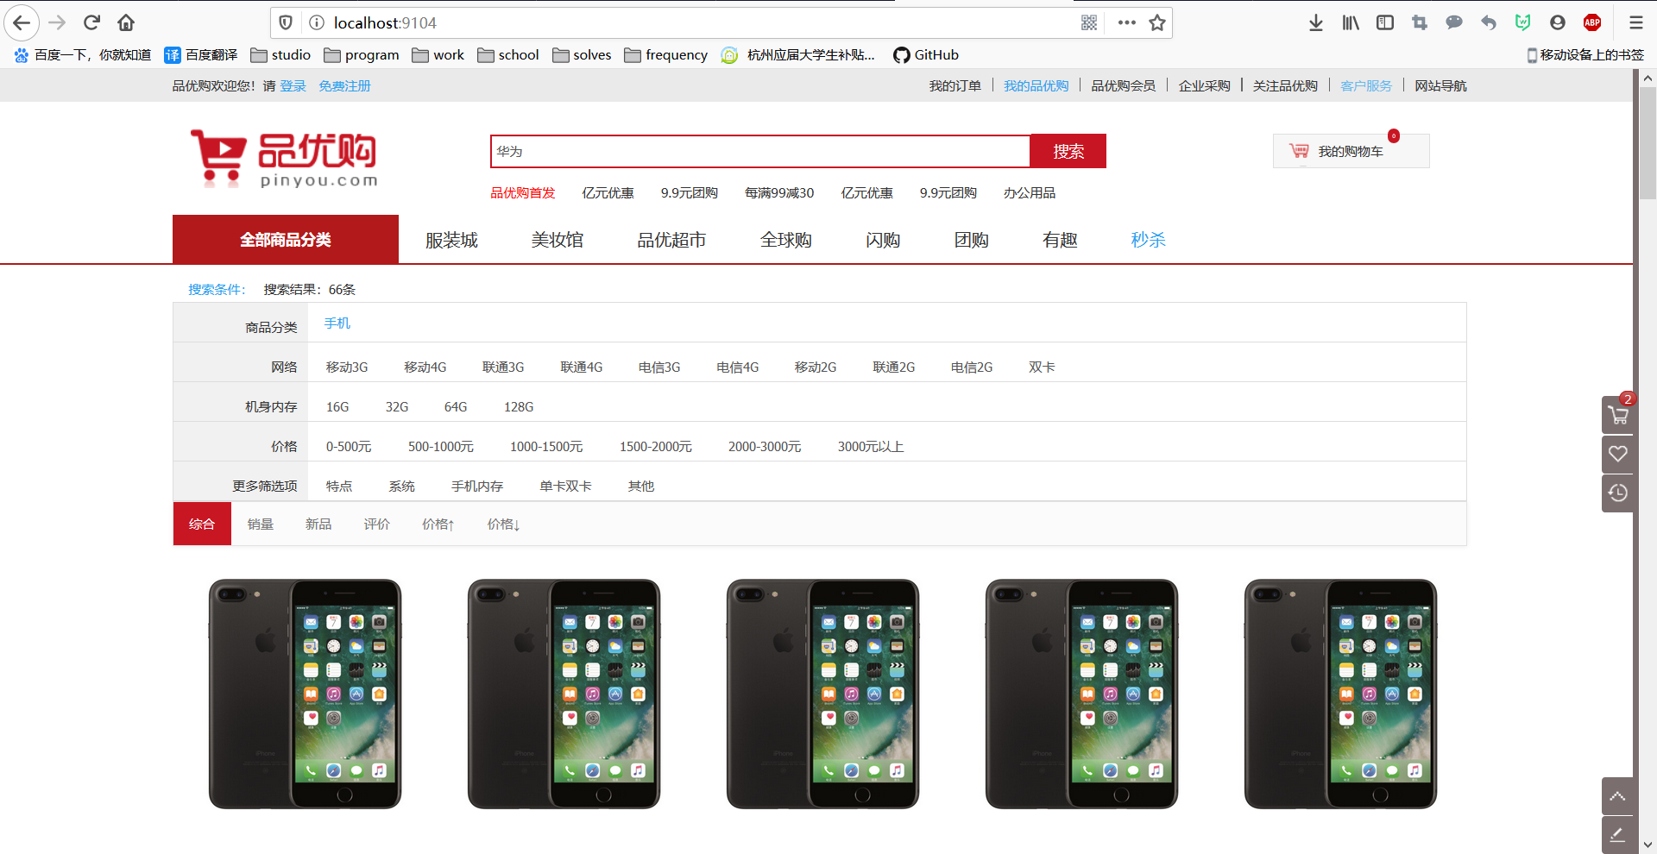The image size is (1657, 854).
Task: Open the 客户服务 link
Action: click(x=1366, y=85)
